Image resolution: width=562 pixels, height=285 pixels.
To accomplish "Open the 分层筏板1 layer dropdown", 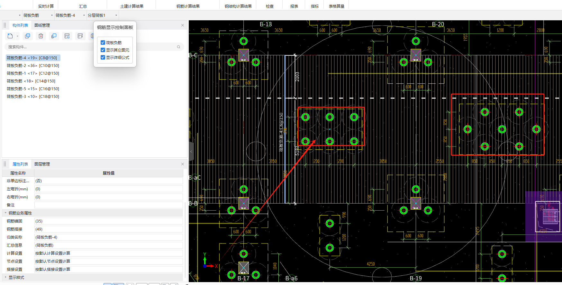I will click(116, 15).
